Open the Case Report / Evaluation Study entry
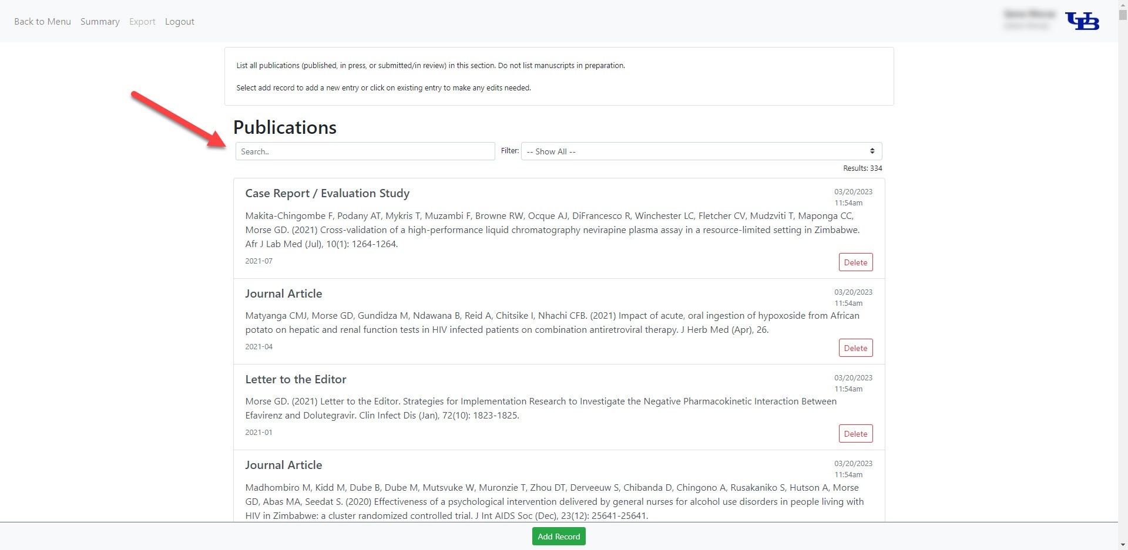1128x550 pixels. click(327, 194)
